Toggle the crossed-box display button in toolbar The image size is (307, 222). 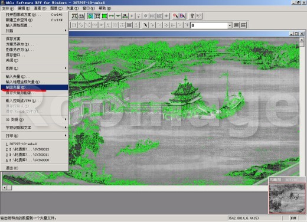tap(97, 16)
